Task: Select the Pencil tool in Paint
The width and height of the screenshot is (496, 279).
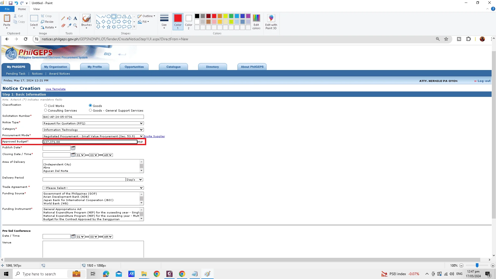Action: point(63,18)
